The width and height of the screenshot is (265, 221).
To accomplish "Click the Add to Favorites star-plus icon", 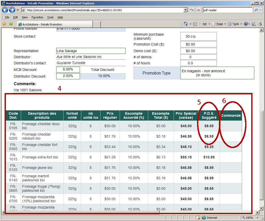I will [11, 24].
